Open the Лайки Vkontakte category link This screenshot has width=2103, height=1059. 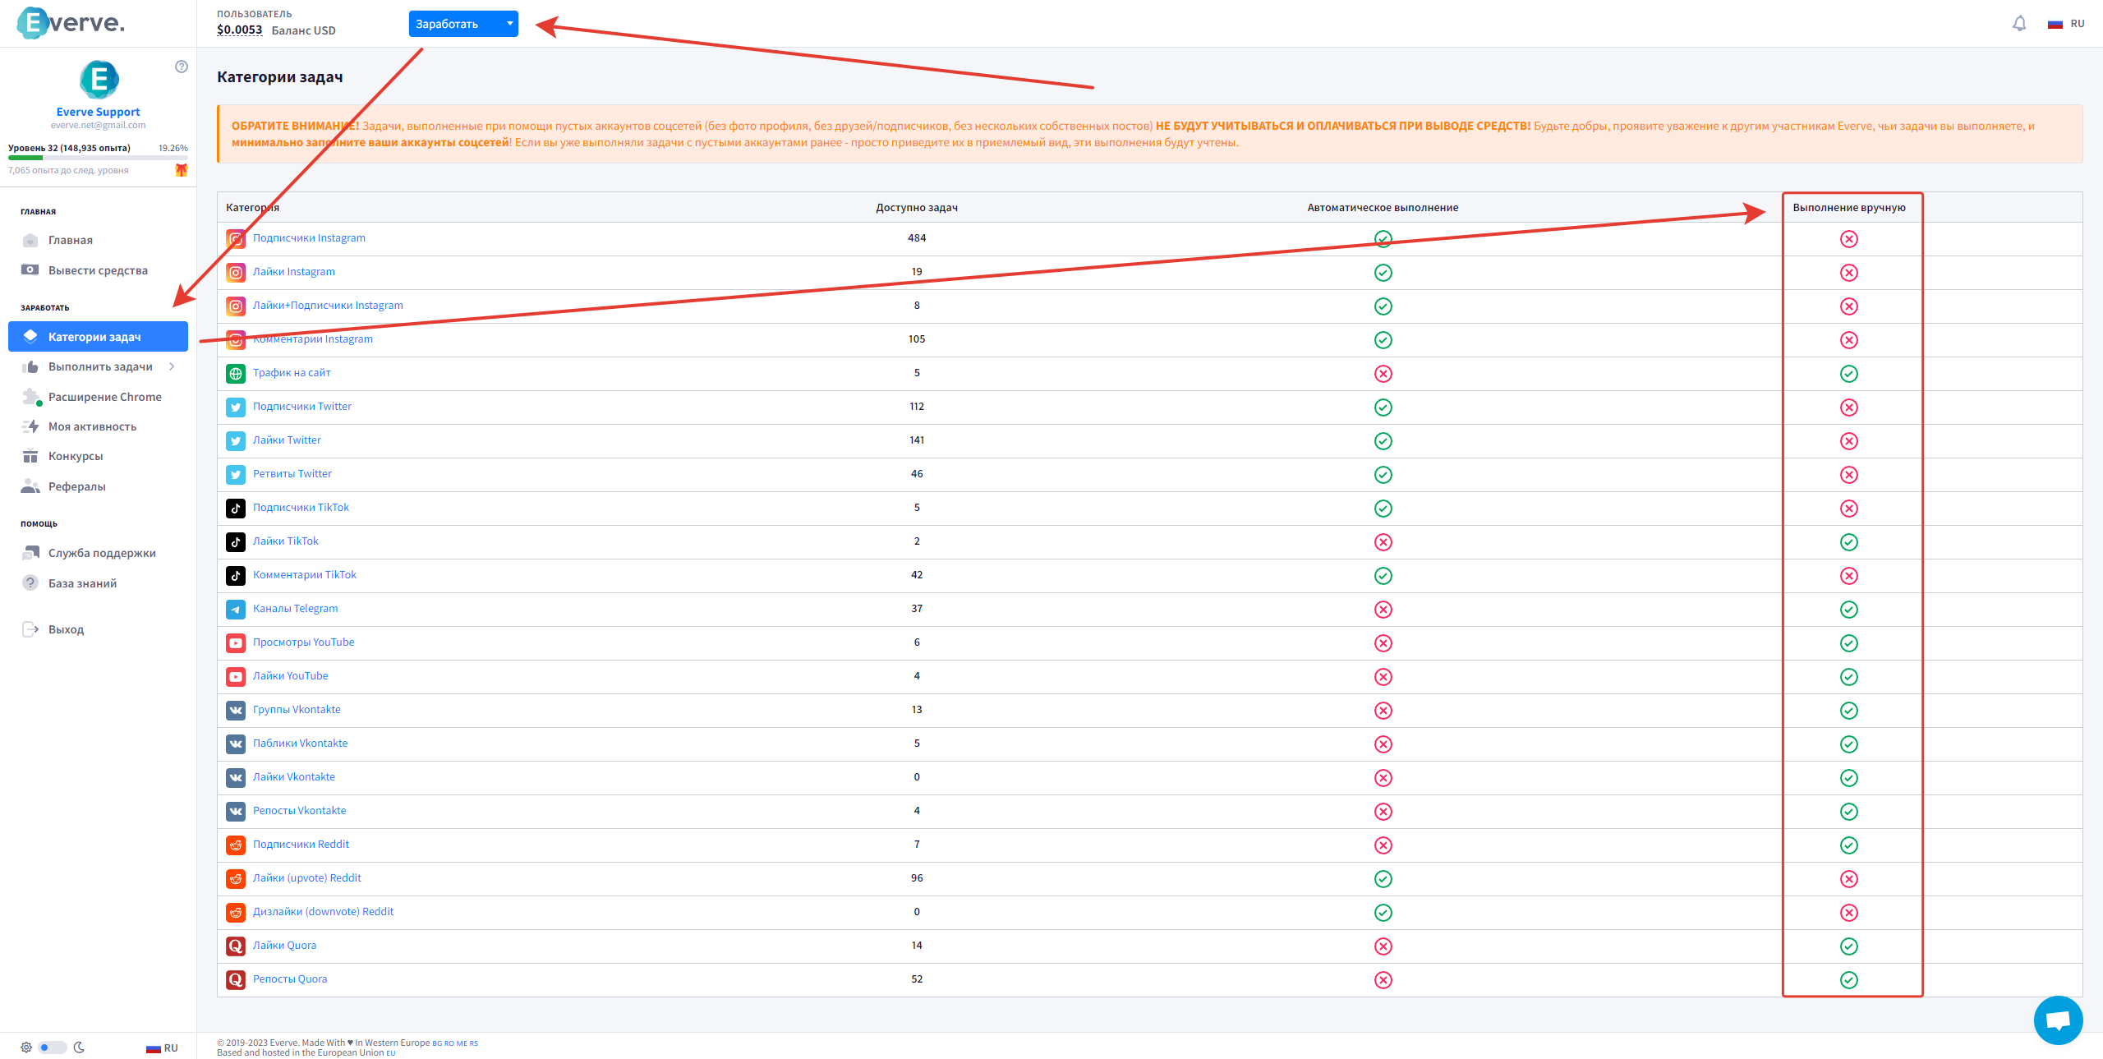click(293, 777)
